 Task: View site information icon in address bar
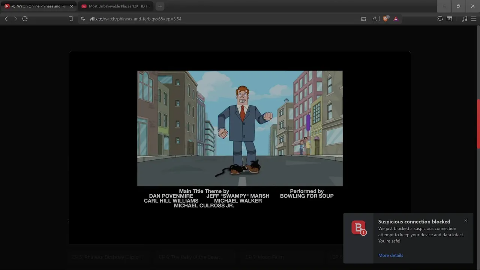click(x=83, y=19)
